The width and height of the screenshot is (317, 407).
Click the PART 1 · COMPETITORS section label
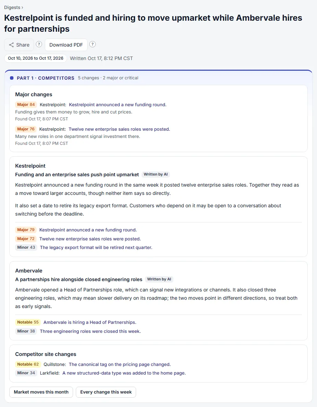[x=45, y=78]
